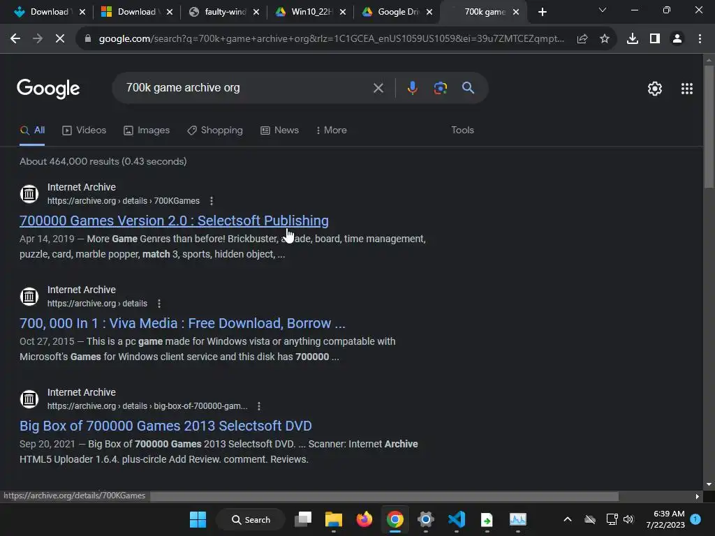This screenshot has height=536, width=715.
Task: Close the 700k game tab
Action: pyautogui.click(x=516, y=12)
